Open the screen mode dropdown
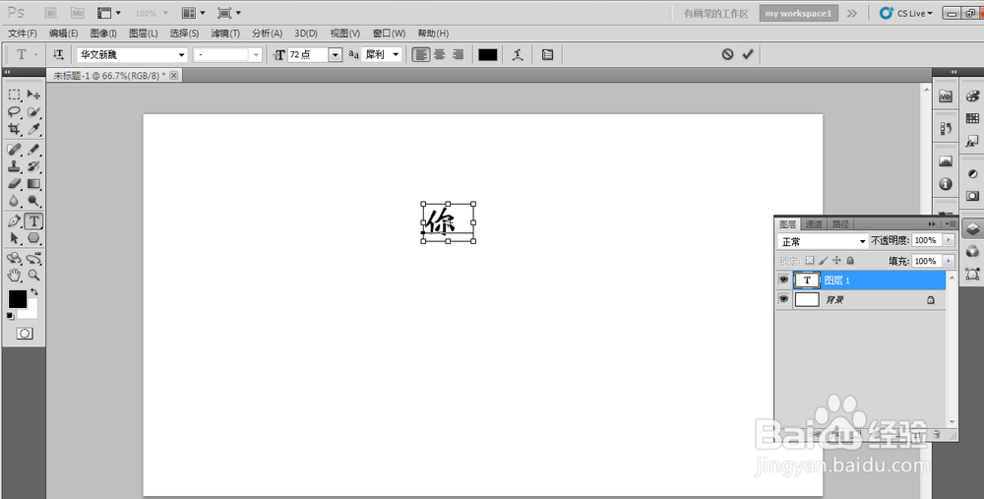 pos(229,13)
